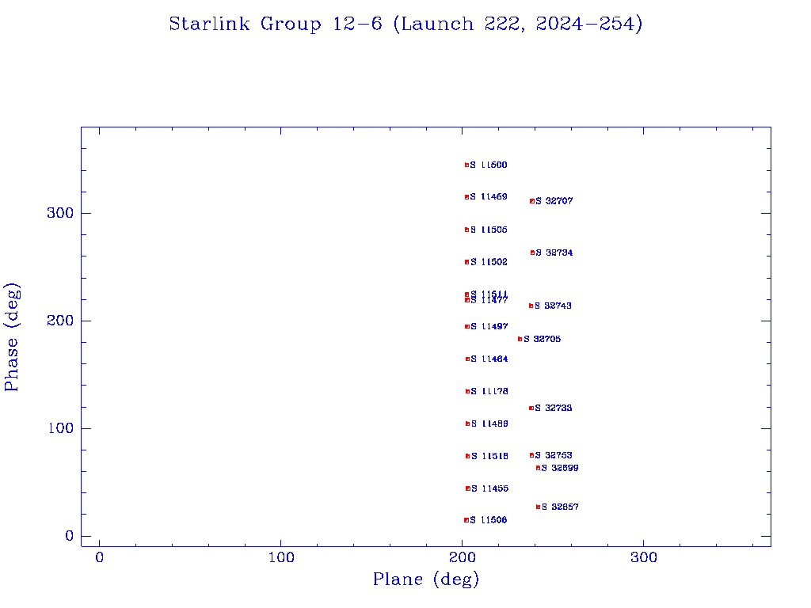Image resolution: width=811 pixels, height=608 pixels.
Task: Select the S 32699 satellite label
Action: 560,468
